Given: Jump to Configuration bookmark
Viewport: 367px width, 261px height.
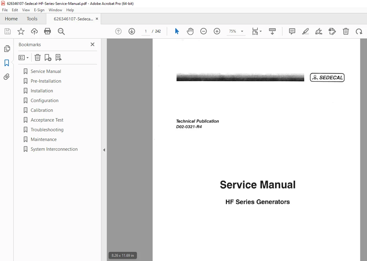Looking at the screenshot, I should 44,101.
